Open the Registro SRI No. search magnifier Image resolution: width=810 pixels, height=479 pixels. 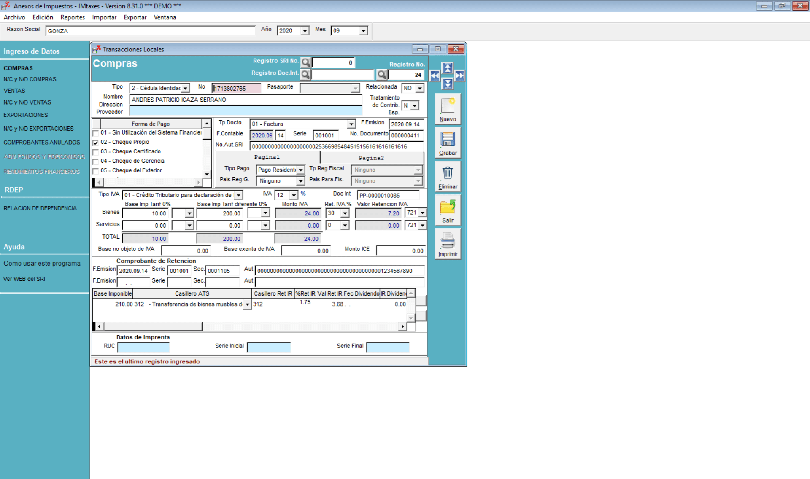[305, 62]
